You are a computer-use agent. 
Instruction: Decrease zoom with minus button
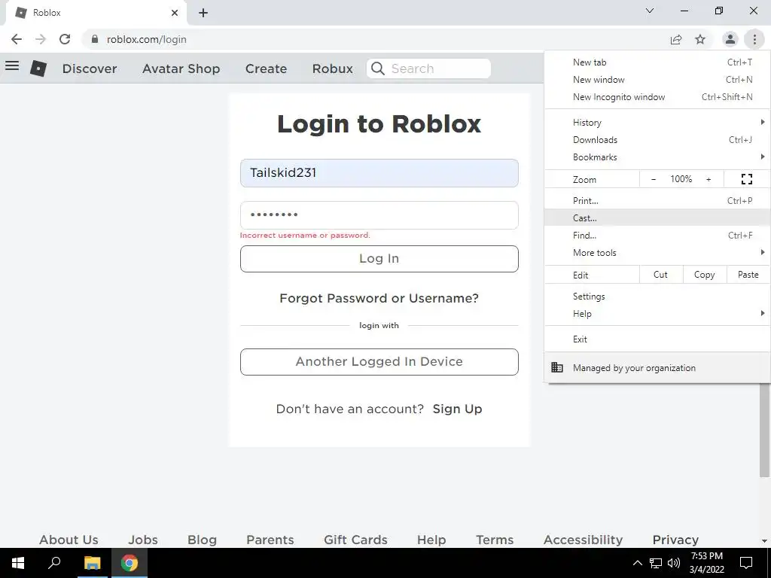[653, 179]
